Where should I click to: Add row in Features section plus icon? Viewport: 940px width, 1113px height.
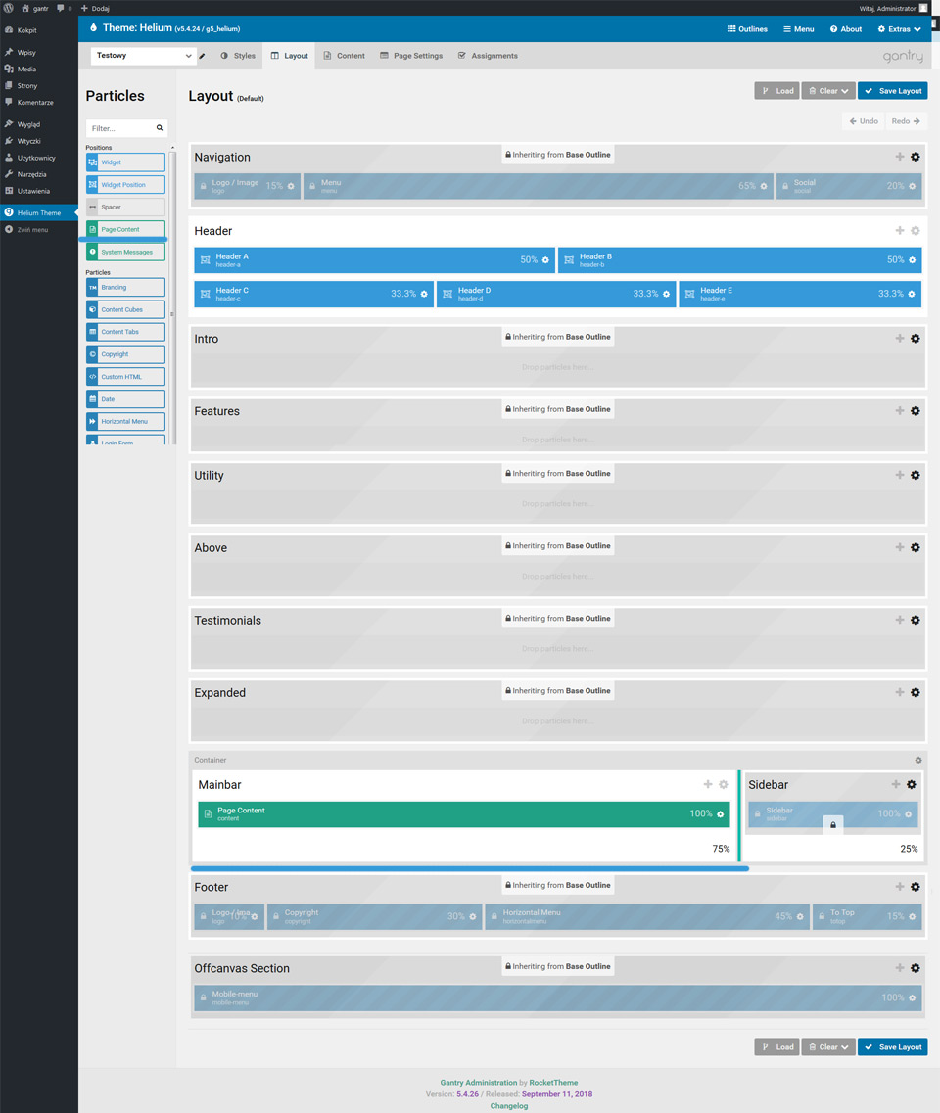(x=900, y=411)
